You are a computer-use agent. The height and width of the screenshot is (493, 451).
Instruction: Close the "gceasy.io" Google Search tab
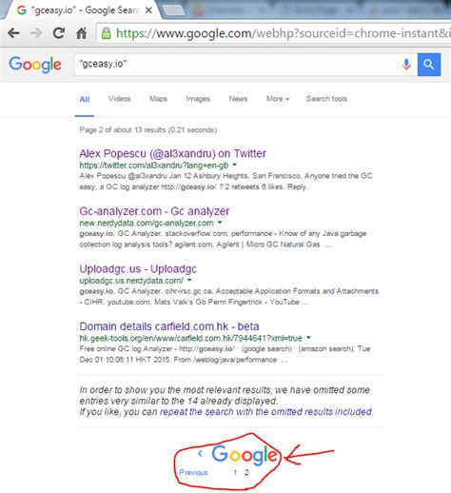148,10
